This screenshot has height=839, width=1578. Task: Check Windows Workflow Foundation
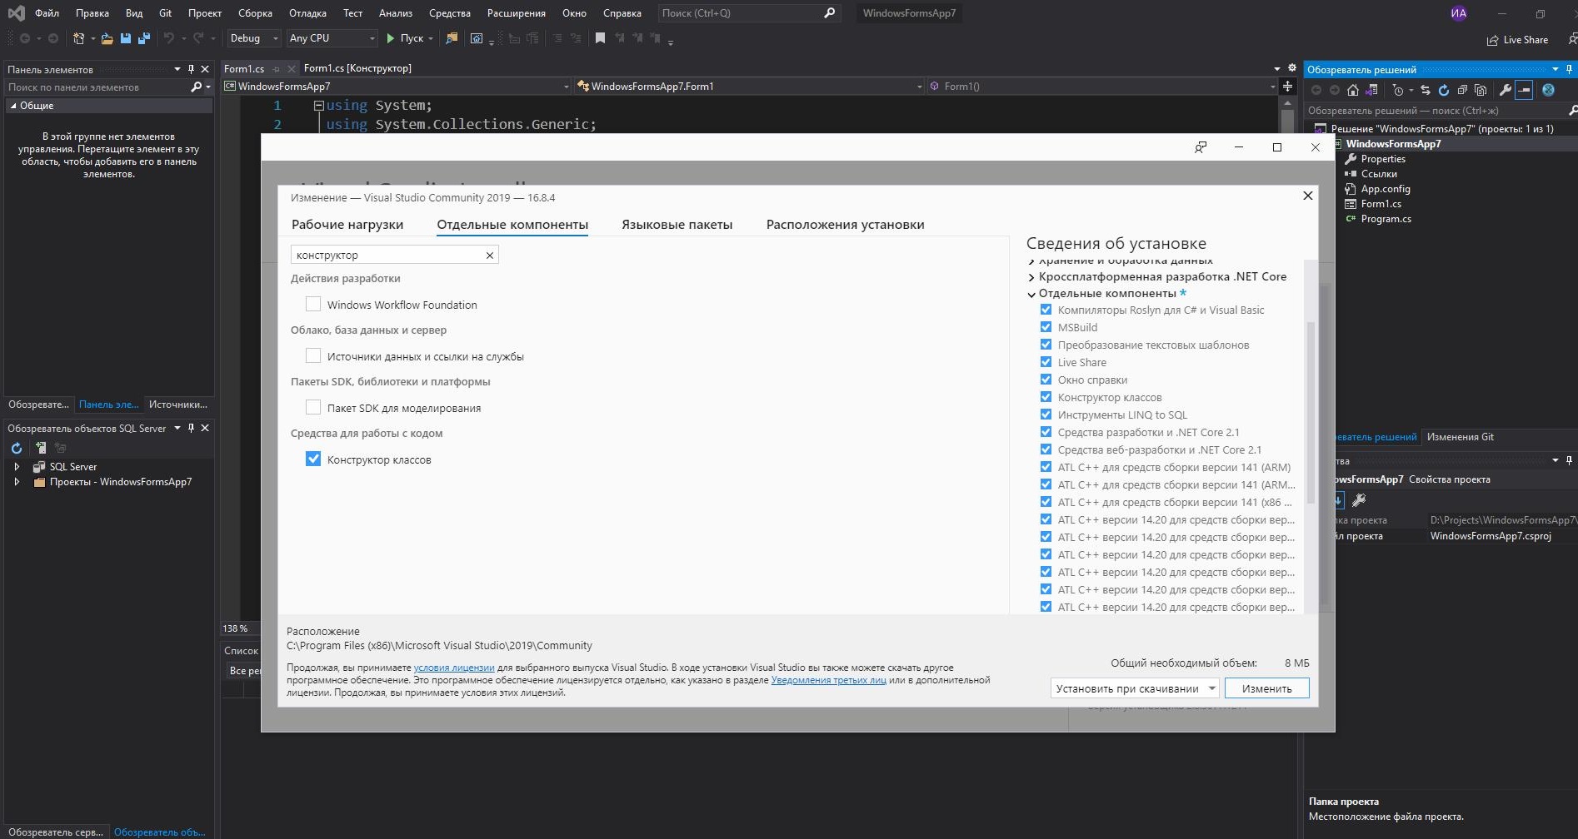click(x=313, y=305)
